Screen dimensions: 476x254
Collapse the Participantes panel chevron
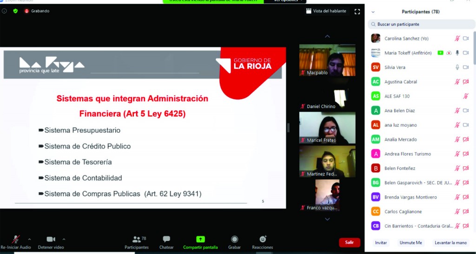click(x=373, y=12)
